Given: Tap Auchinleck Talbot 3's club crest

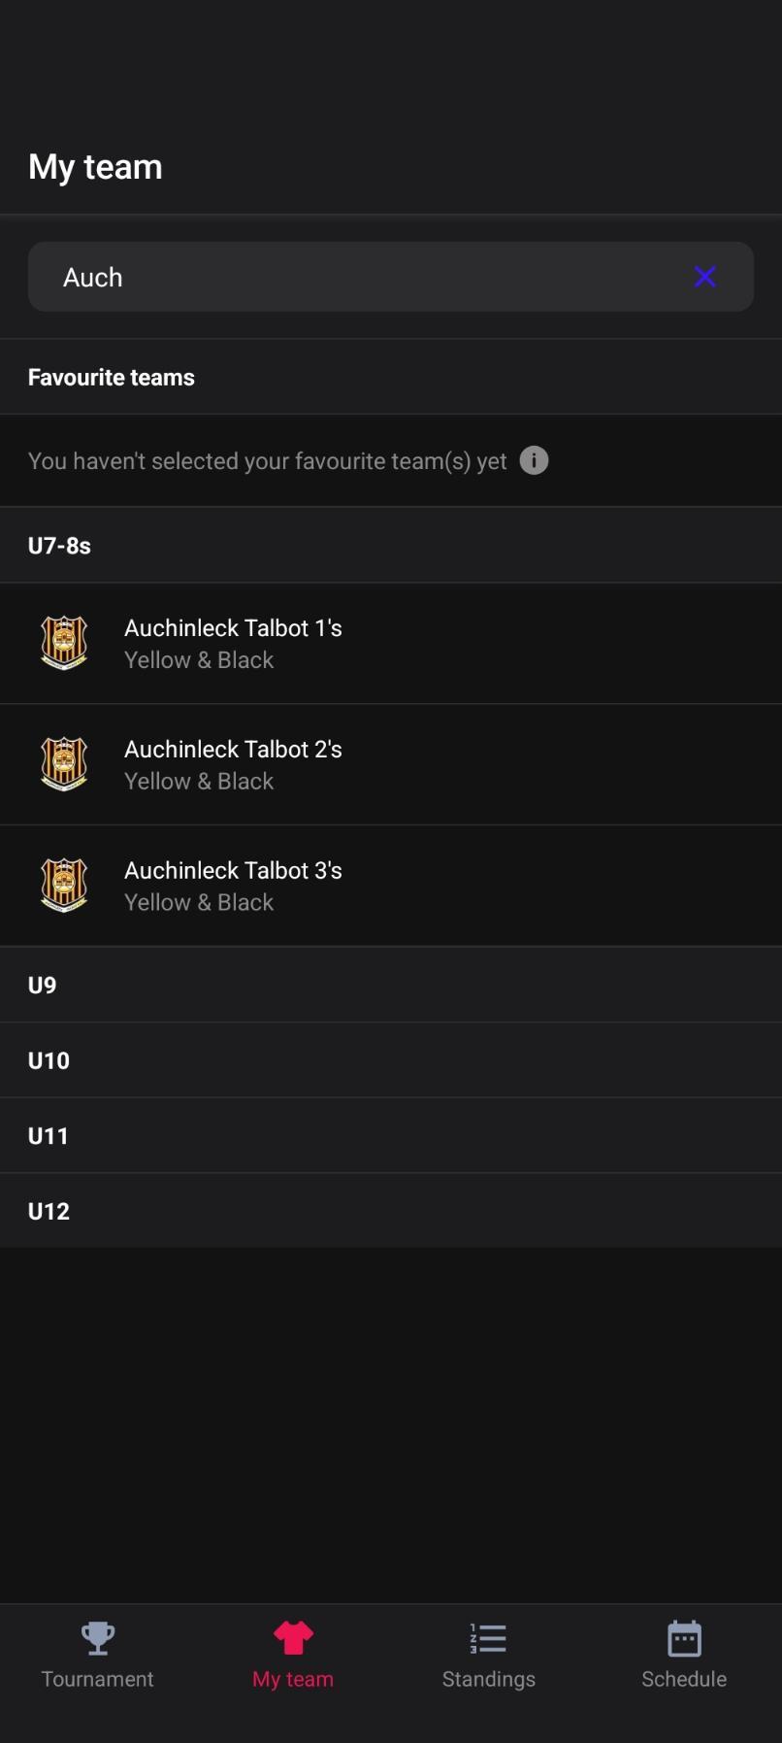Looking at the screenshot, I should click(64, 886).
